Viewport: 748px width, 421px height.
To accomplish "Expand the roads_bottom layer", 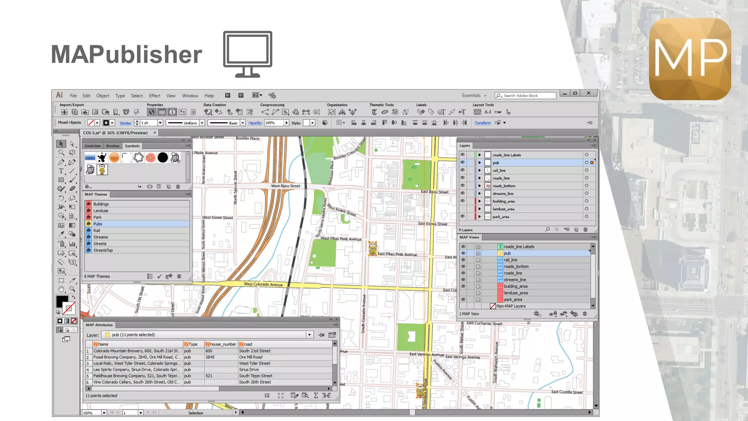I will [480, 186].
